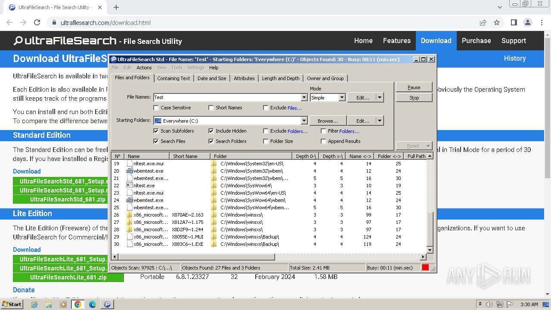Expand the Starting Folders dropdown

click(304, 121)
